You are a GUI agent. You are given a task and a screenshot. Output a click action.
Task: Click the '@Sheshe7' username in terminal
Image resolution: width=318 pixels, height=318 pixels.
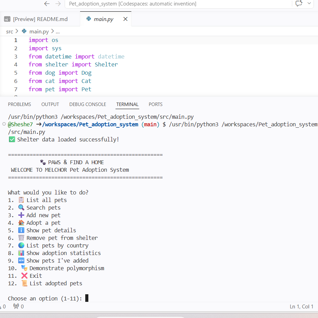[20, 124]
